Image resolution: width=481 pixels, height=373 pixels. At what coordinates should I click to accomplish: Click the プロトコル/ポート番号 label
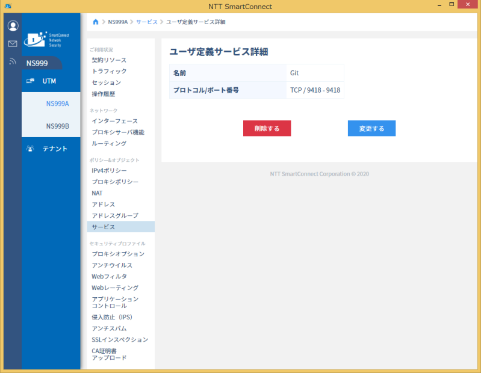pyautogui.click(x=206, y=90)
